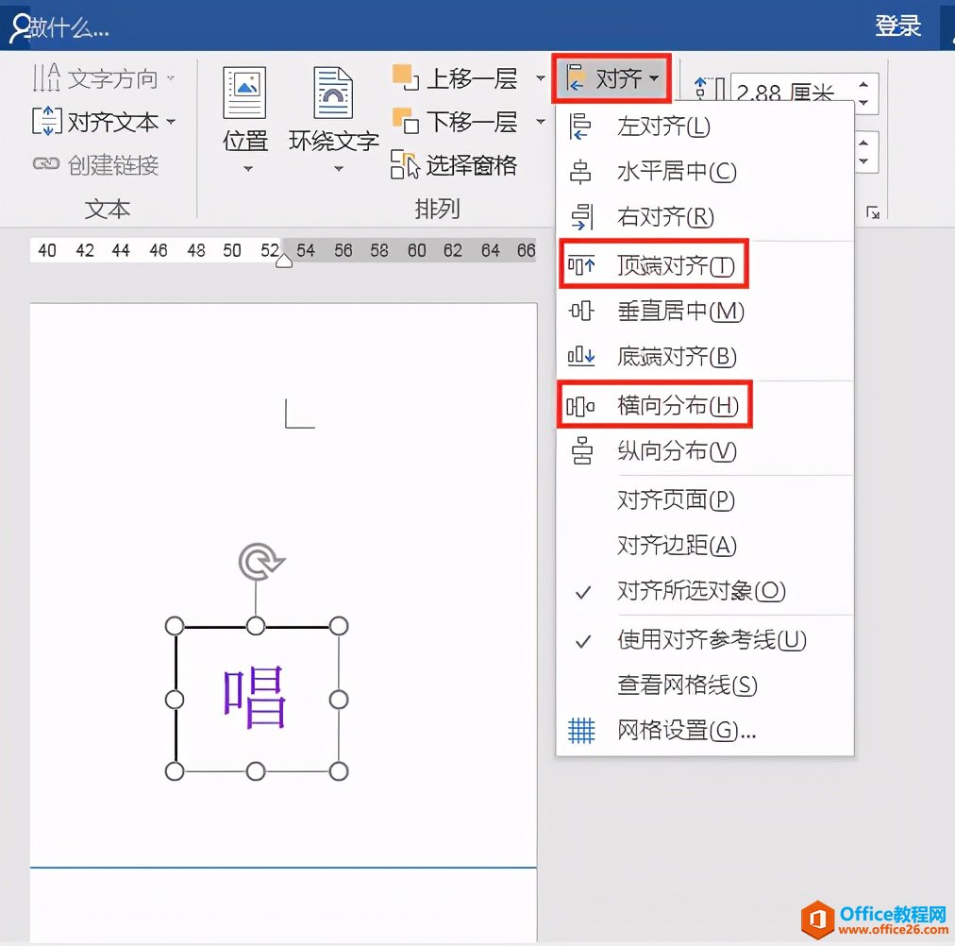Click ruler mark 44
The image size is (955, 946).
[121, 250]
